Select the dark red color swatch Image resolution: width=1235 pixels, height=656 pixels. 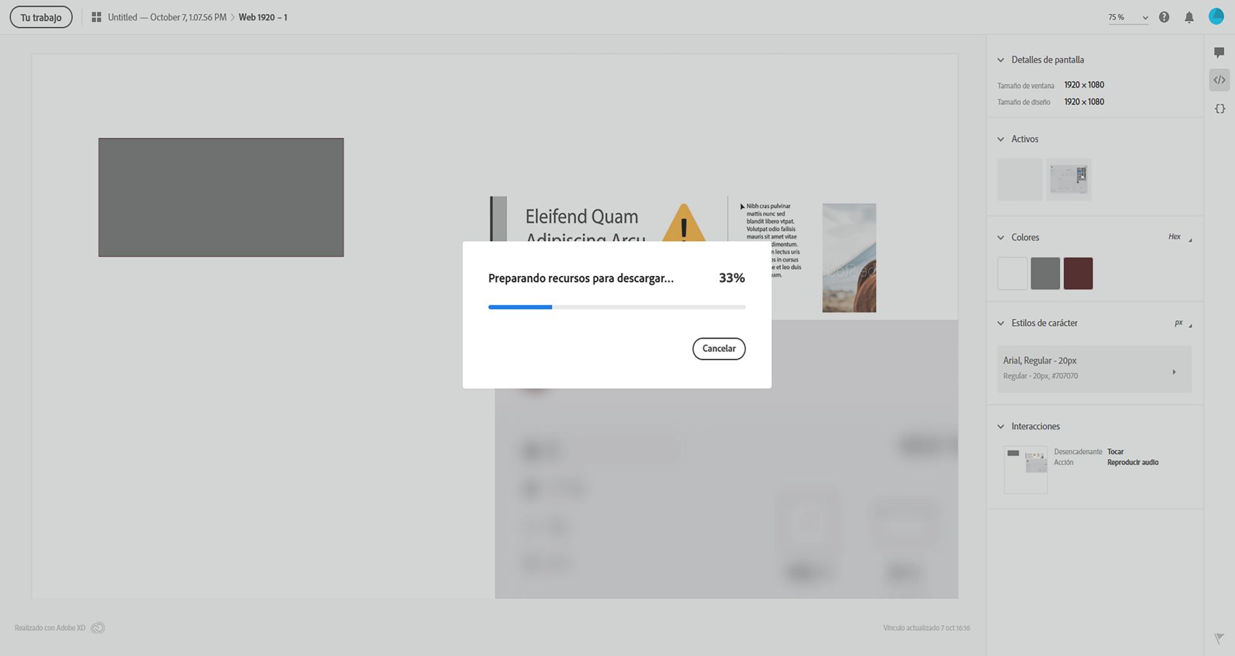(x=1078, y=273)
